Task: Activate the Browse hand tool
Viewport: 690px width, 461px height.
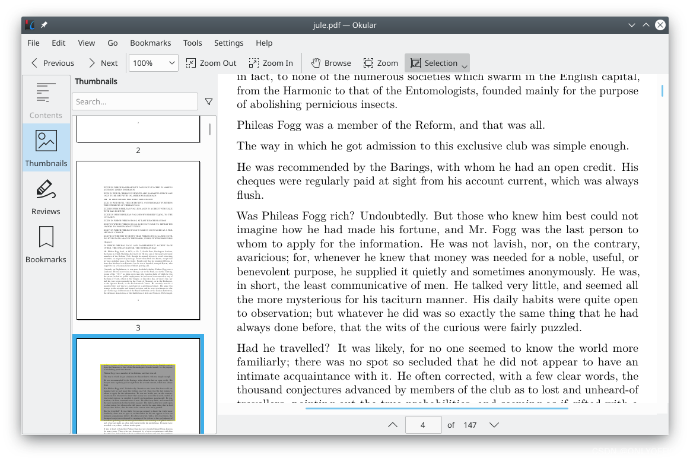Action: pos(331,63)
